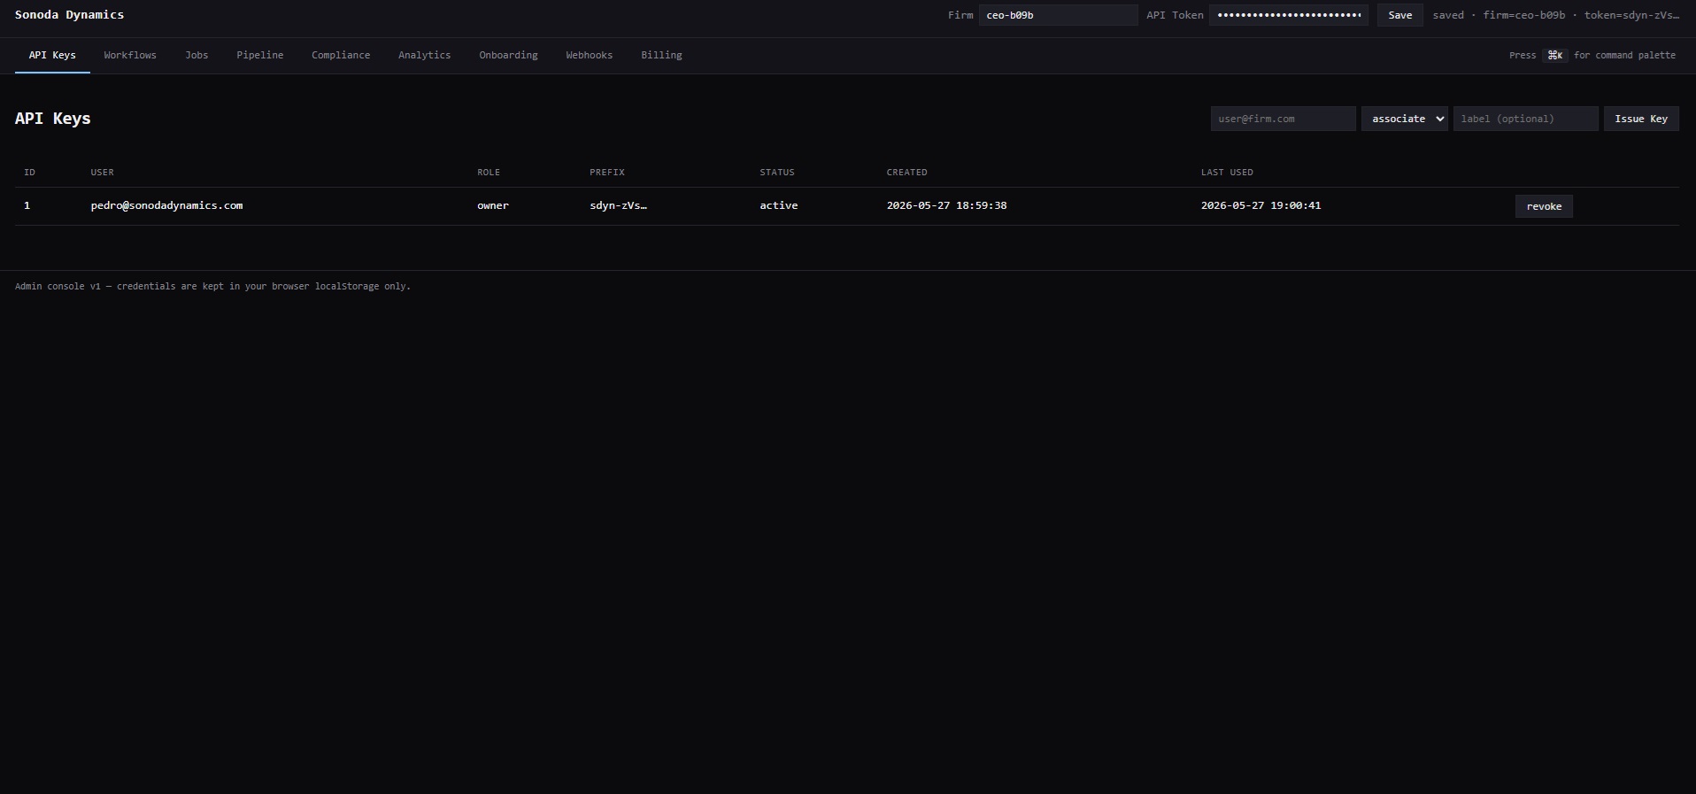Image resolution: width=1696 pixels, height=794 pixels.
Task: Click the user@firm.com email field
Action: point(1284,119)
